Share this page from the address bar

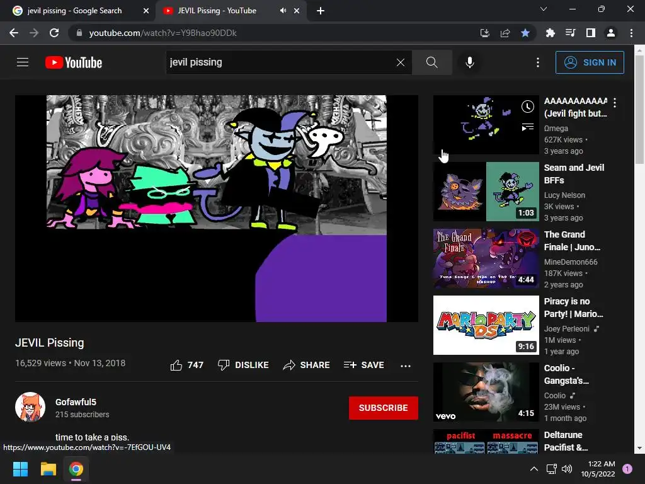[x=505, y=33]
